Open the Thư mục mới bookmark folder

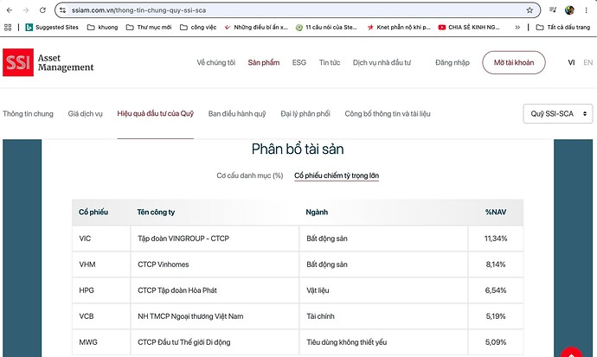(149, 28)
